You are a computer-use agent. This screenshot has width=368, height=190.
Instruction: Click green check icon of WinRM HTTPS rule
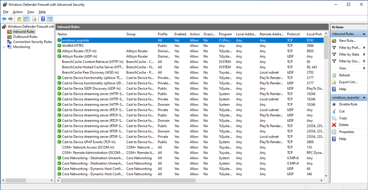pos(59,46)
